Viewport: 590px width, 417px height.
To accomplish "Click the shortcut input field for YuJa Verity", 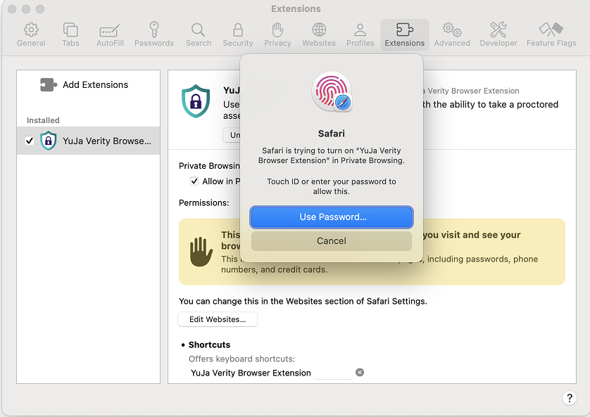I will [334, 373].
